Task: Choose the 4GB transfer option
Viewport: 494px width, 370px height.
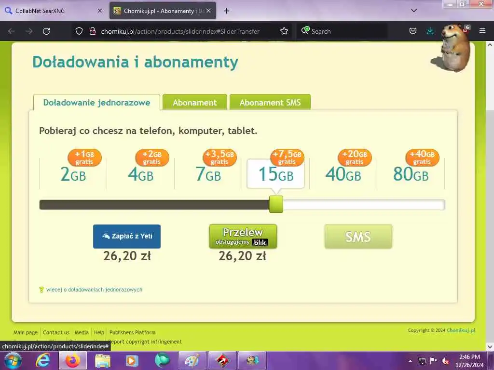Action: pyautogui.click(x=140, y=174)
